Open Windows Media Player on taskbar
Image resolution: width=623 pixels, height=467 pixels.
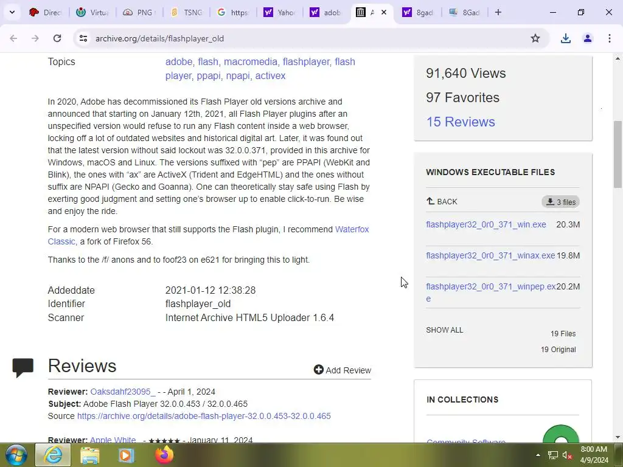pos(127,455)
